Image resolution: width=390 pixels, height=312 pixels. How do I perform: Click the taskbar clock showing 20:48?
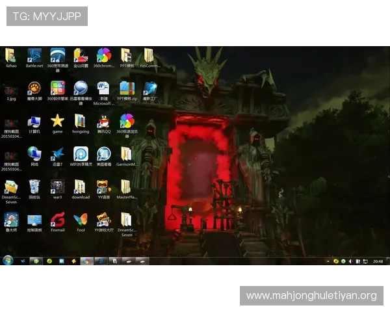(x=378, y=261)
